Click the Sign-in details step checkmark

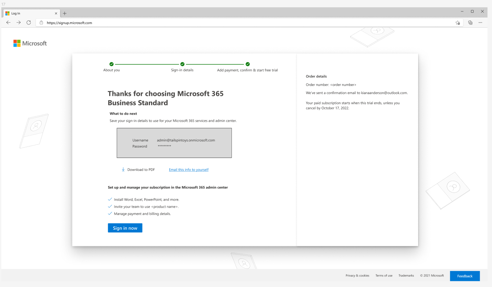coord(182,64)
